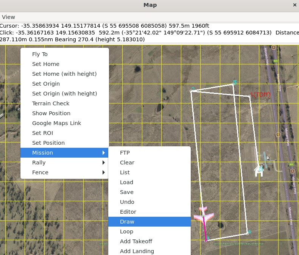The height and width of the screenshot is (255, 299).
Task: Choose Add Takeoff in Mission submenu
Action: (x=136, y=241)
